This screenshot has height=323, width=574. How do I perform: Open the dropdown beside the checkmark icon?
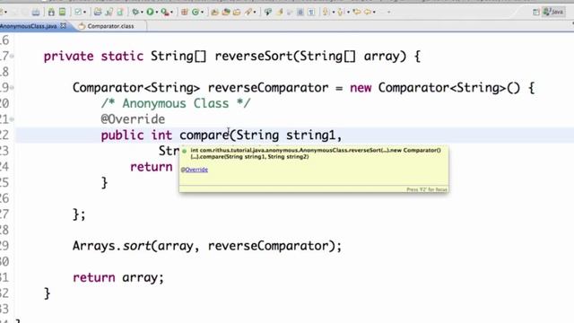(84, 12)
